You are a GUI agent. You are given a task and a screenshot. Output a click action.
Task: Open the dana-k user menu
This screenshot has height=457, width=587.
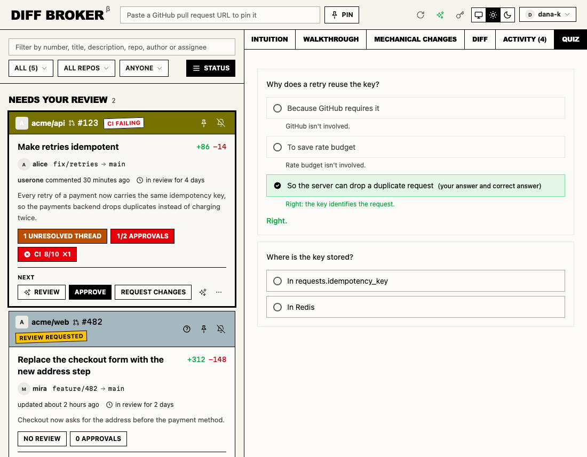[548, 14]
